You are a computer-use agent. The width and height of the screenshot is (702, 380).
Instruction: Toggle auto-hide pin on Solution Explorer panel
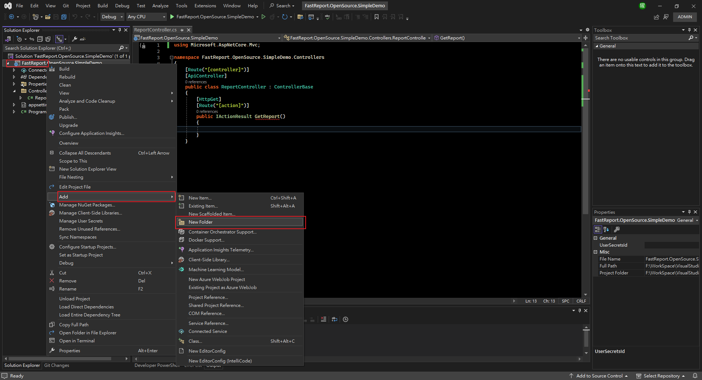point(120,30)
